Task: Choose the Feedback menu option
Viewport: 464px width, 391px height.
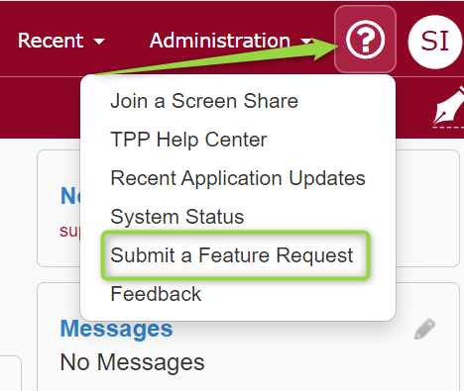Action: [x=156, y=294]
